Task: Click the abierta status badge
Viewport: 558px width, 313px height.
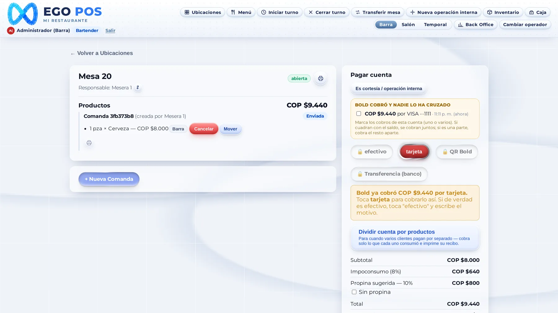Action: click(x=299, y=79)
